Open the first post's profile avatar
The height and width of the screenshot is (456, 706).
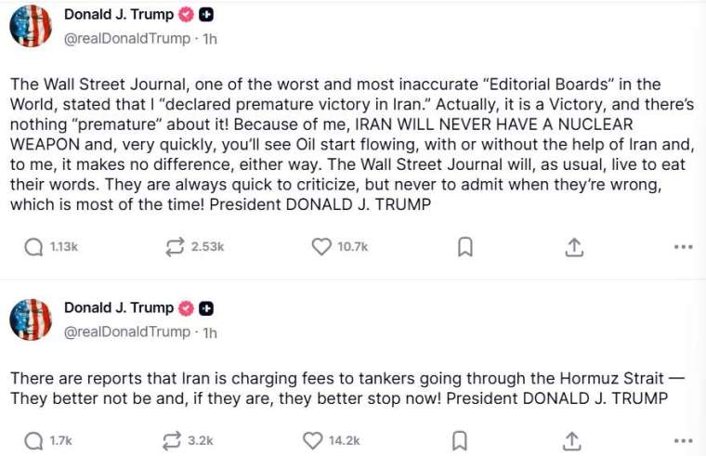point(31,26)
